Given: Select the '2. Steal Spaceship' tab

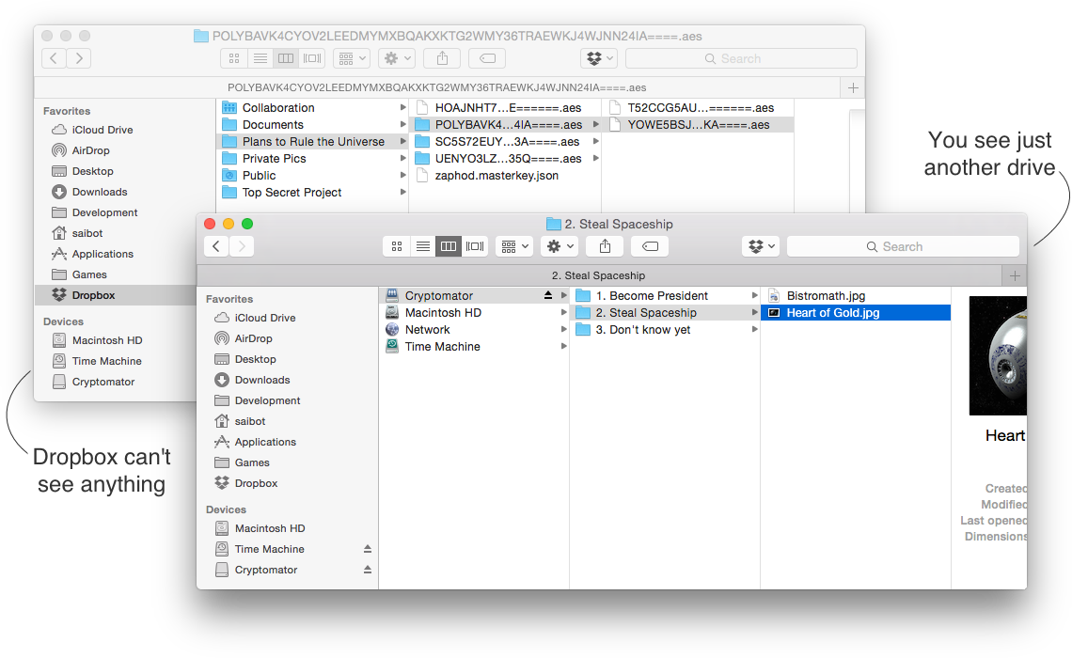Looking at the screenshot, I should [599, 275].
